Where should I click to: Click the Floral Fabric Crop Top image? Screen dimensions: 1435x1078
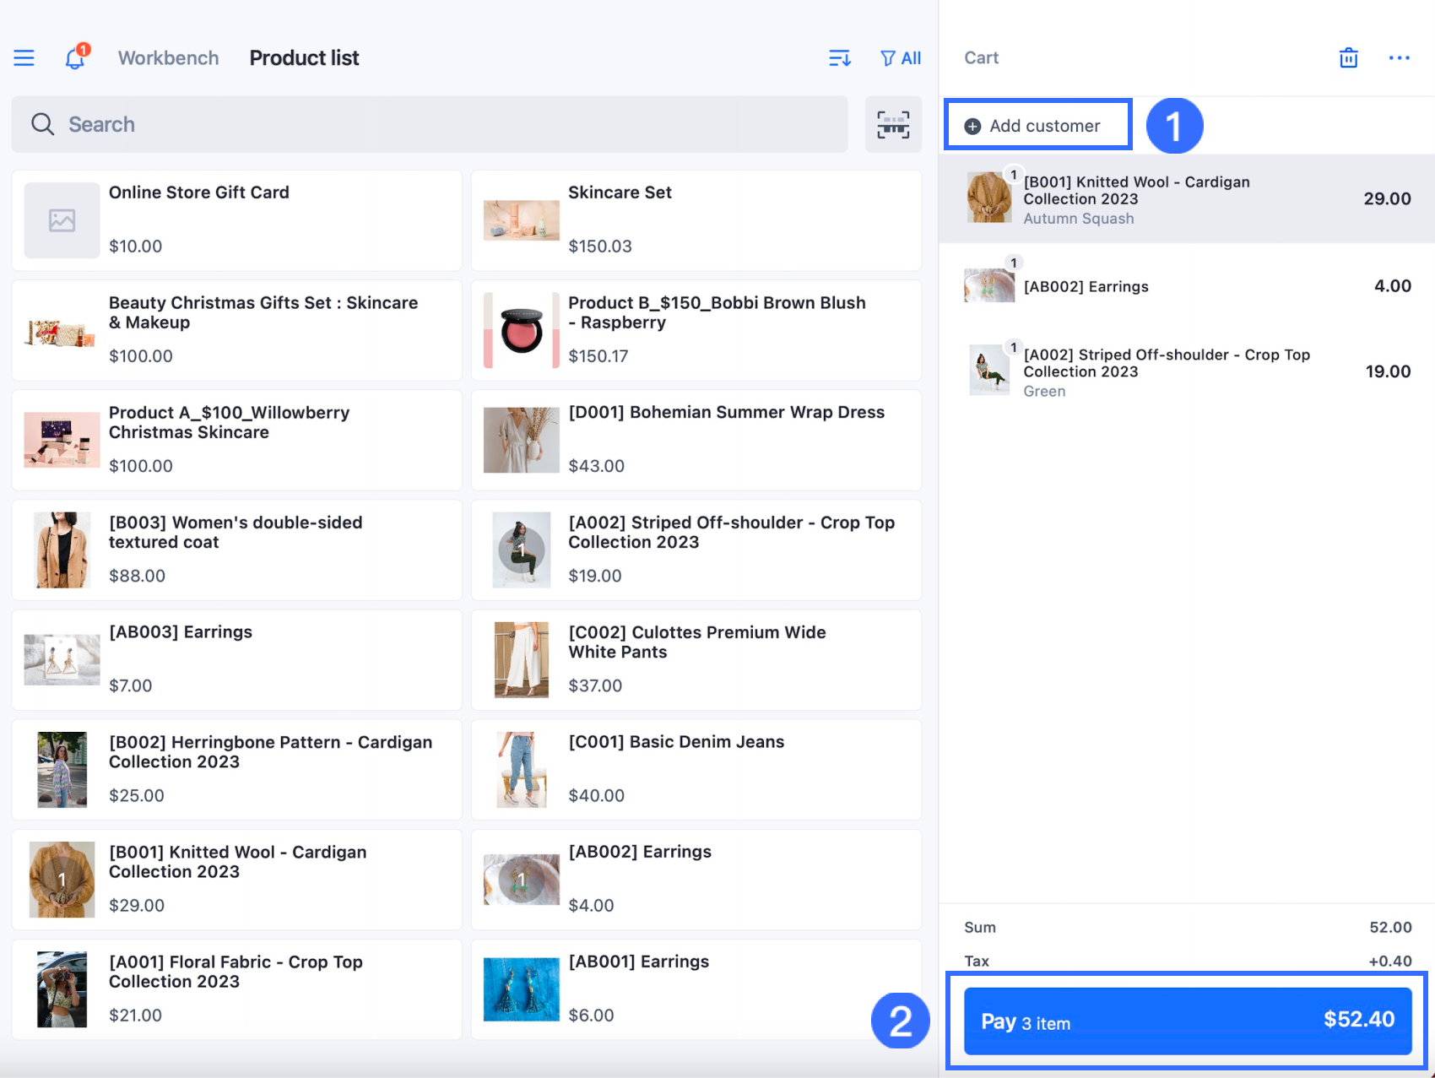[x=62, y=989]
